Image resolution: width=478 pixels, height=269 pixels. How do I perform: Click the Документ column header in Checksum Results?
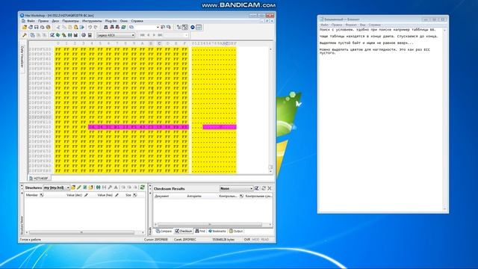pos(162,196)
